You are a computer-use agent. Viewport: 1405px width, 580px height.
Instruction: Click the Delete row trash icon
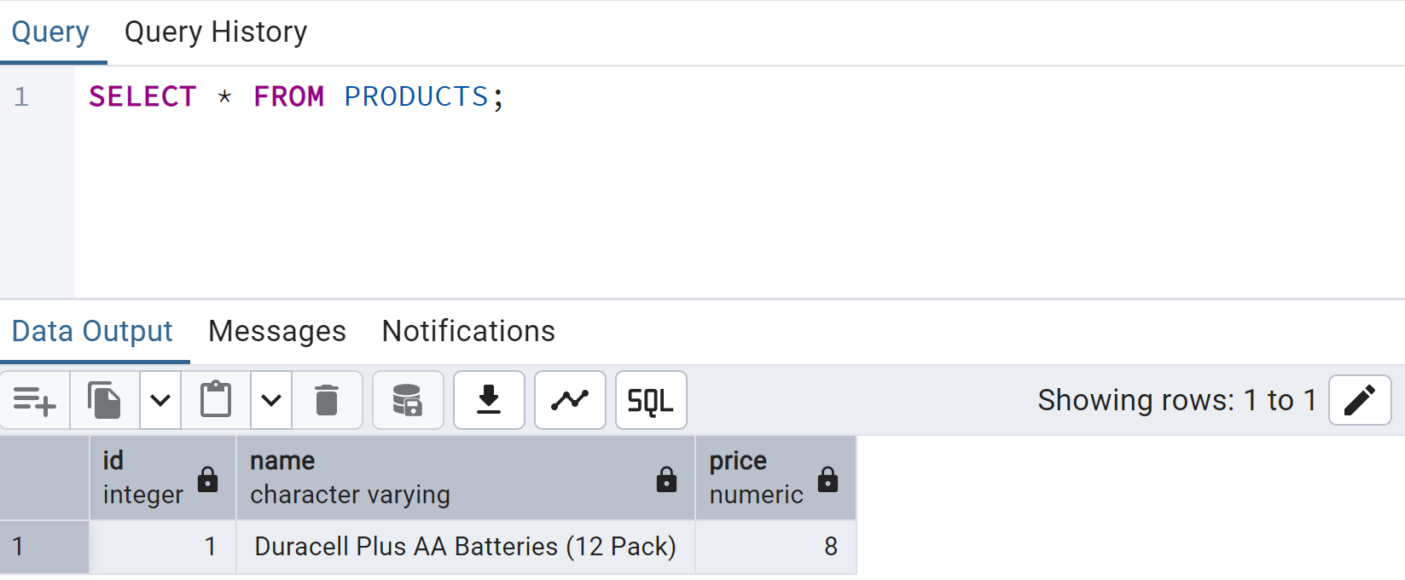[x=327, y=400]
